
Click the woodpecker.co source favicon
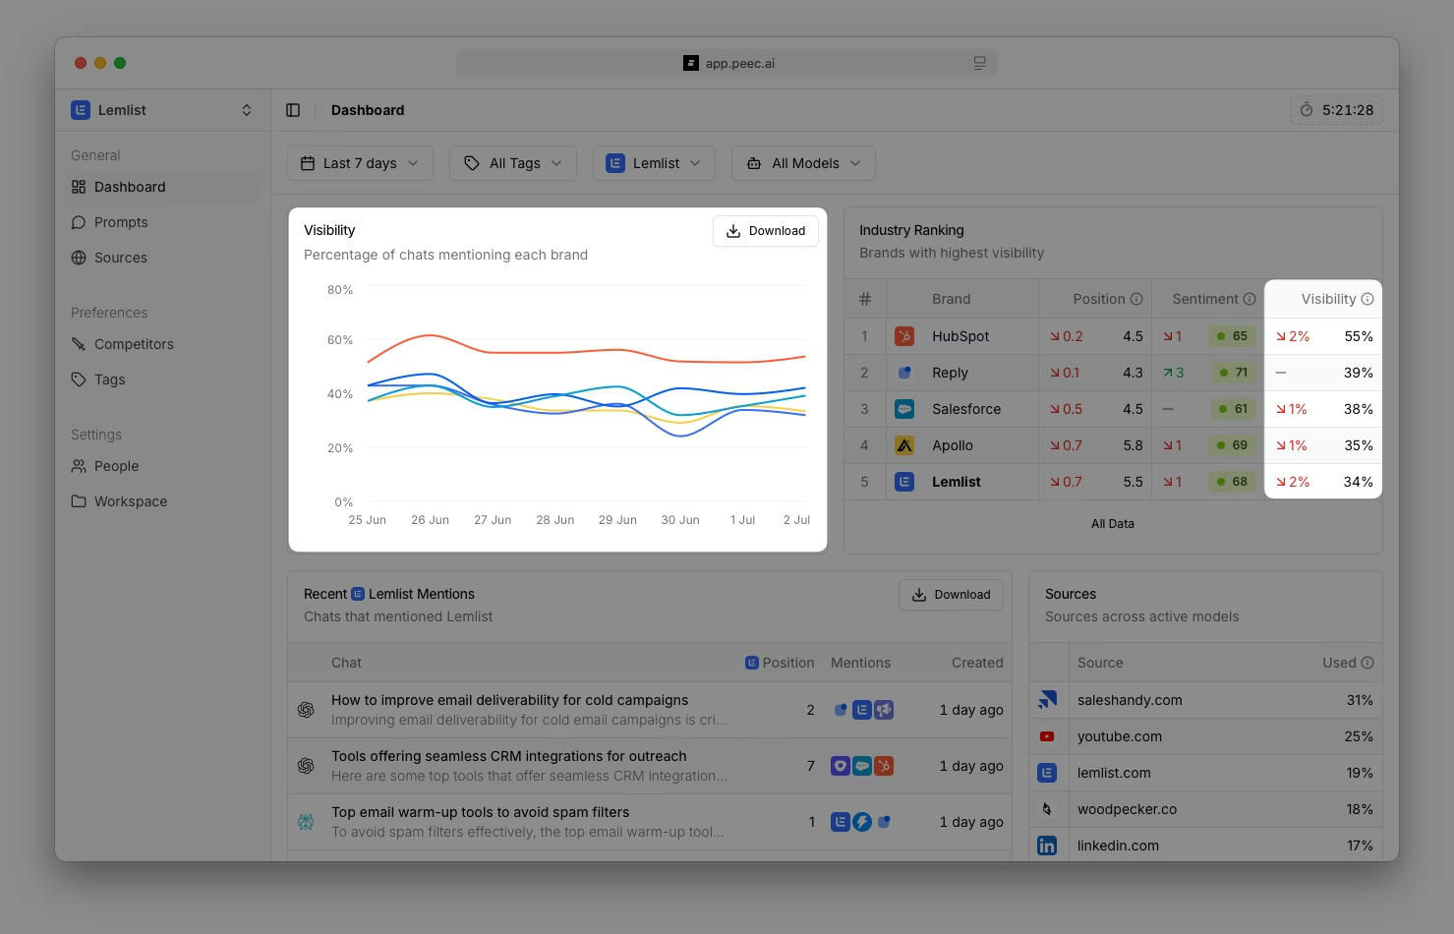coord(1047,809)
